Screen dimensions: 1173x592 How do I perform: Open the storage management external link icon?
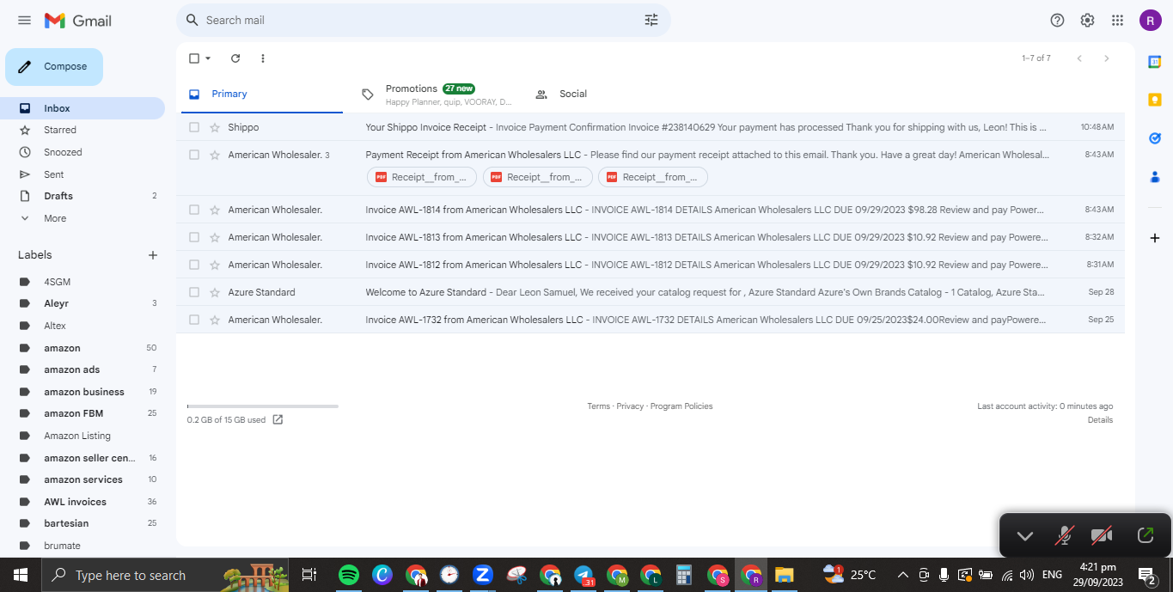click(x=278, y=420)
